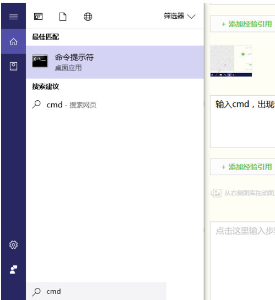The width and height of the screenshot is (275, 300).
Task: Open the Settings gear in the sidebar
Action: coord(13,245)
